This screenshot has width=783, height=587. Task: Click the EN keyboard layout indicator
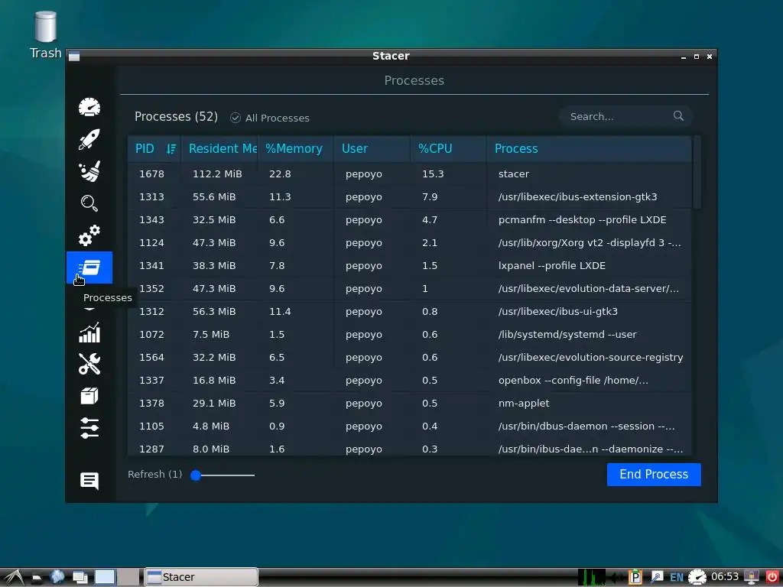point(676,578)
